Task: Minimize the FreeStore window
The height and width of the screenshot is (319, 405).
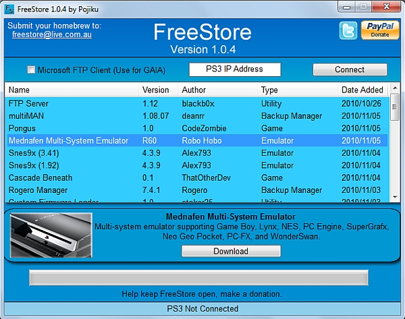Action: [x=347, y=7]
